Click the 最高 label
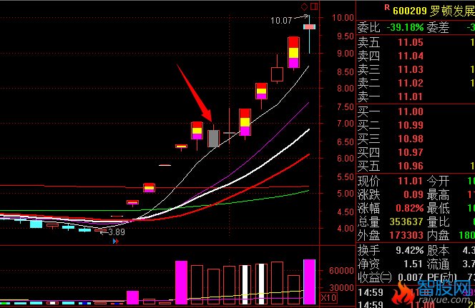The height and width of the screenshot is (308, 475). 438,194
